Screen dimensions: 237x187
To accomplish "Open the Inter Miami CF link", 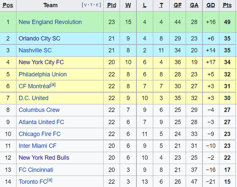I will click(37, 146).
